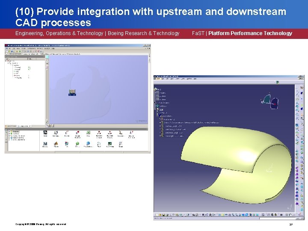Open the Process menu in ModelCenter window
Screen dimensions: 308x231
click(x=40, y=48)
